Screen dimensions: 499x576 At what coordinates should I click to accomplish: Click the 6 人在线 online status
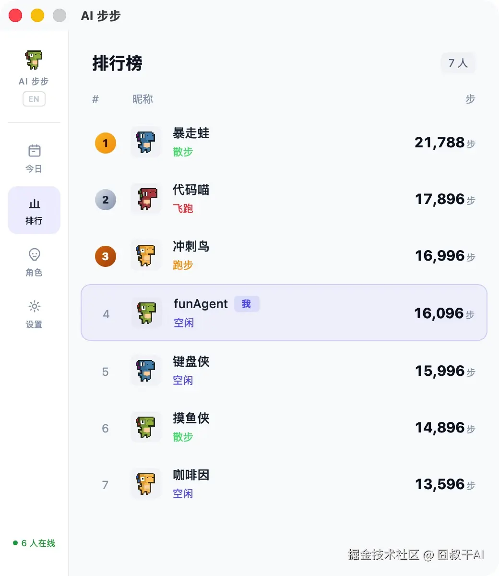click(x=34, y=543)
